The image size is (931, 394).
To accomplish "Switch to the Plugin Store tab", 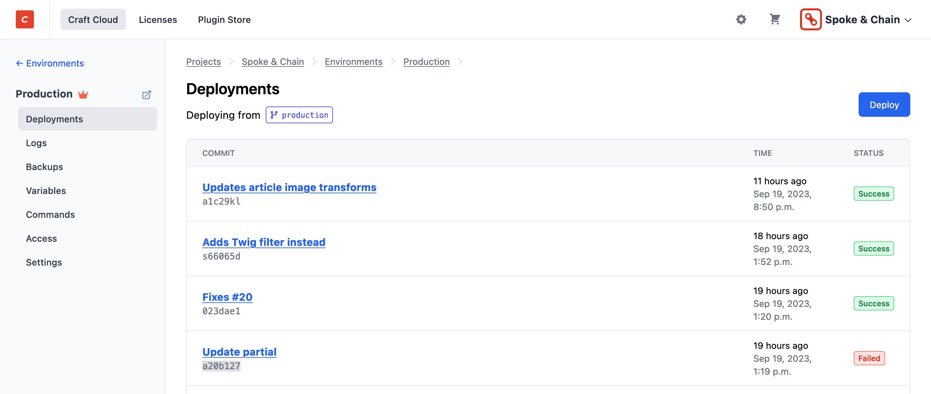I will point(224,19).
